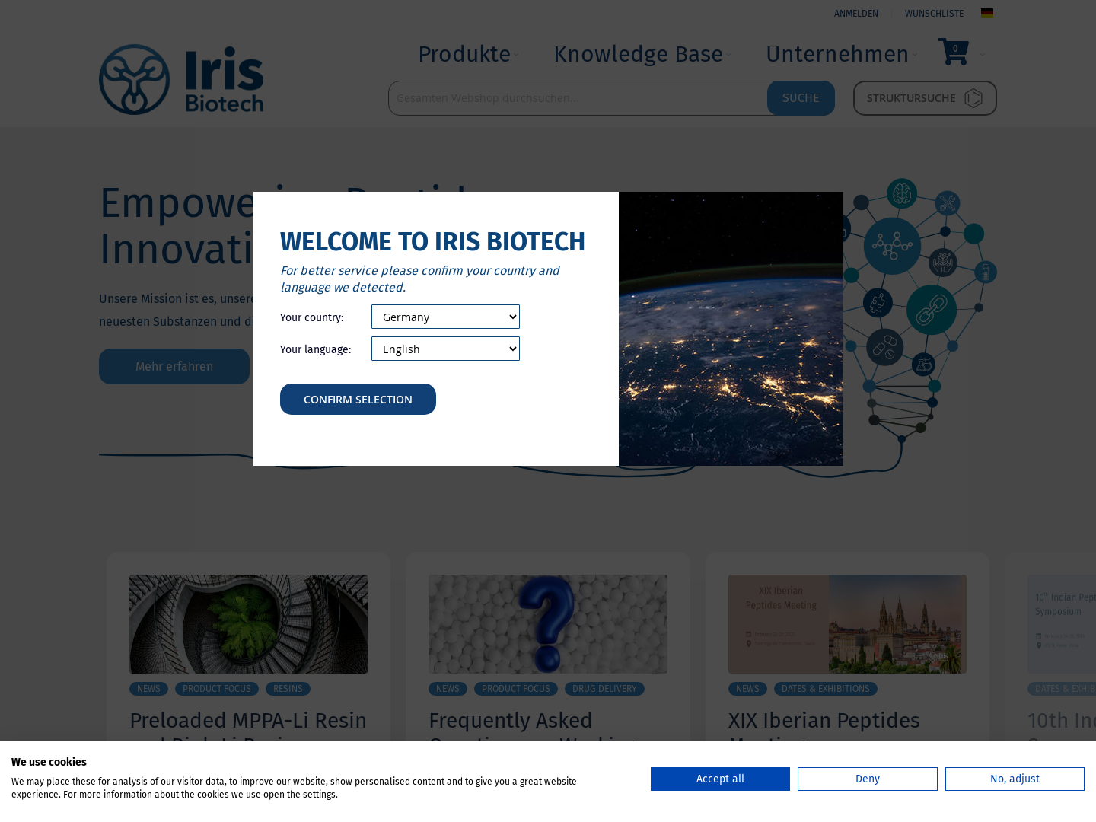Accept all cookies

click(x=720, y=779)
